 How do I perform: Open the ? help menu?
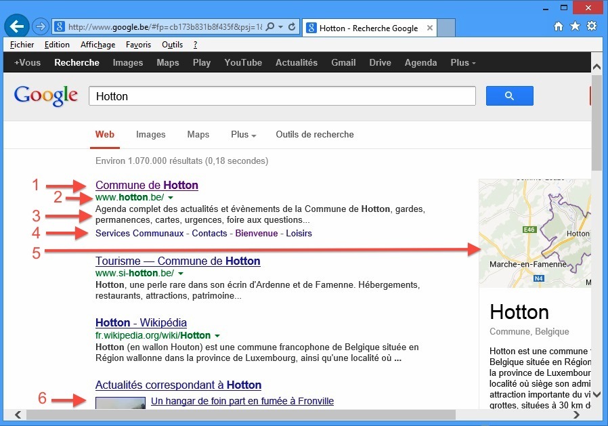coord(195,45)
